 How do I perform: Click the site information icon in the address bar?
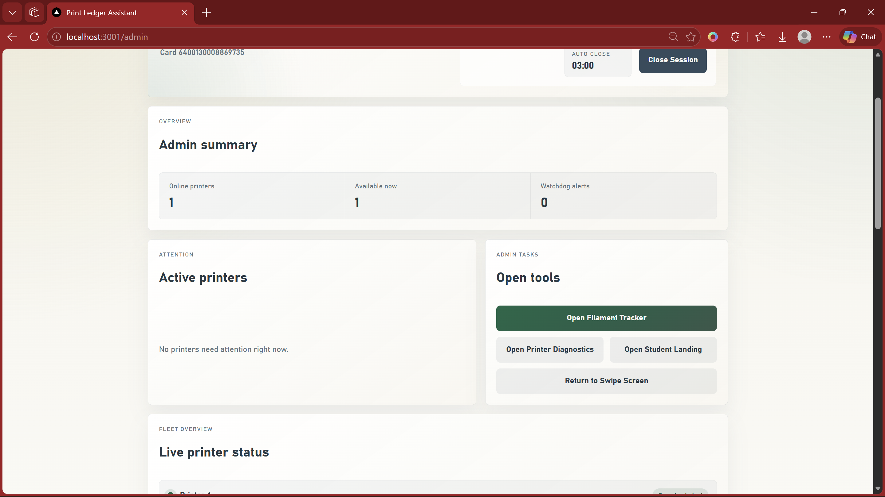pos(57,37)
